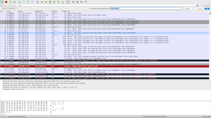Jump to the first packet icon
The width and height of the screenshot is (211, 118).
point(54,2)
